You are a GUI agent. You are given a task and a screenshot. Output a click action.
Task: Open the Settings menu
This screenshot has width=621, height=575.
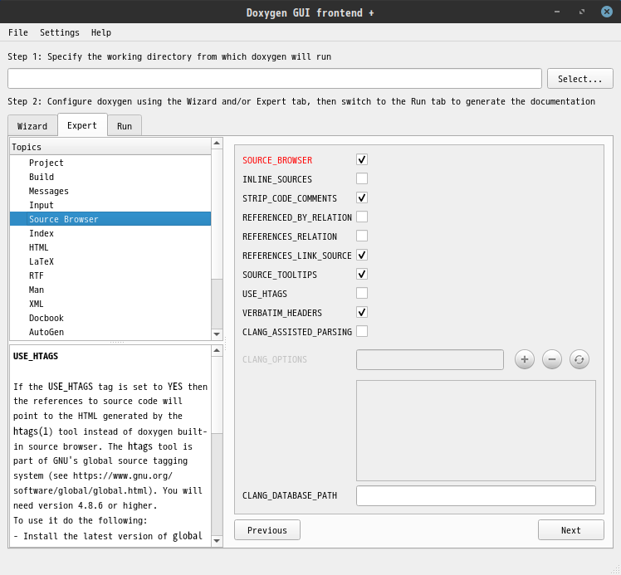pyautogui.click(x=60, y=32)
